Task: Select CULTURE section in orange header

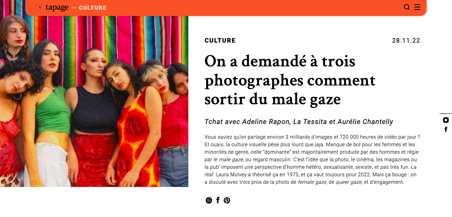Action: [x=93, y=8]
